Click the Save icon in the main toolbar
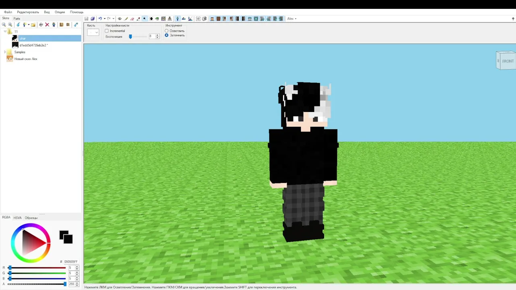516x290 pixels. click(x=86, y=19)
